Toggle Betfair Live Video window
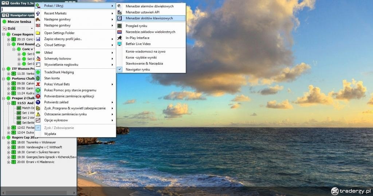Viewport: 373px width, 196px height. (151, 44)
